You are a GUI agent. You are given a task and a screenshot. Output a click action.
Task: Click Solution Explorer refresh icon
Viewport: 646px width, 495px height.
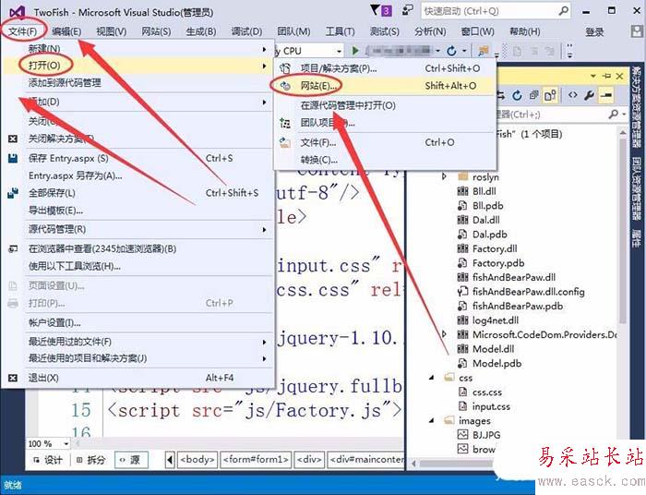pyautogui.click(x=517, y=96)
